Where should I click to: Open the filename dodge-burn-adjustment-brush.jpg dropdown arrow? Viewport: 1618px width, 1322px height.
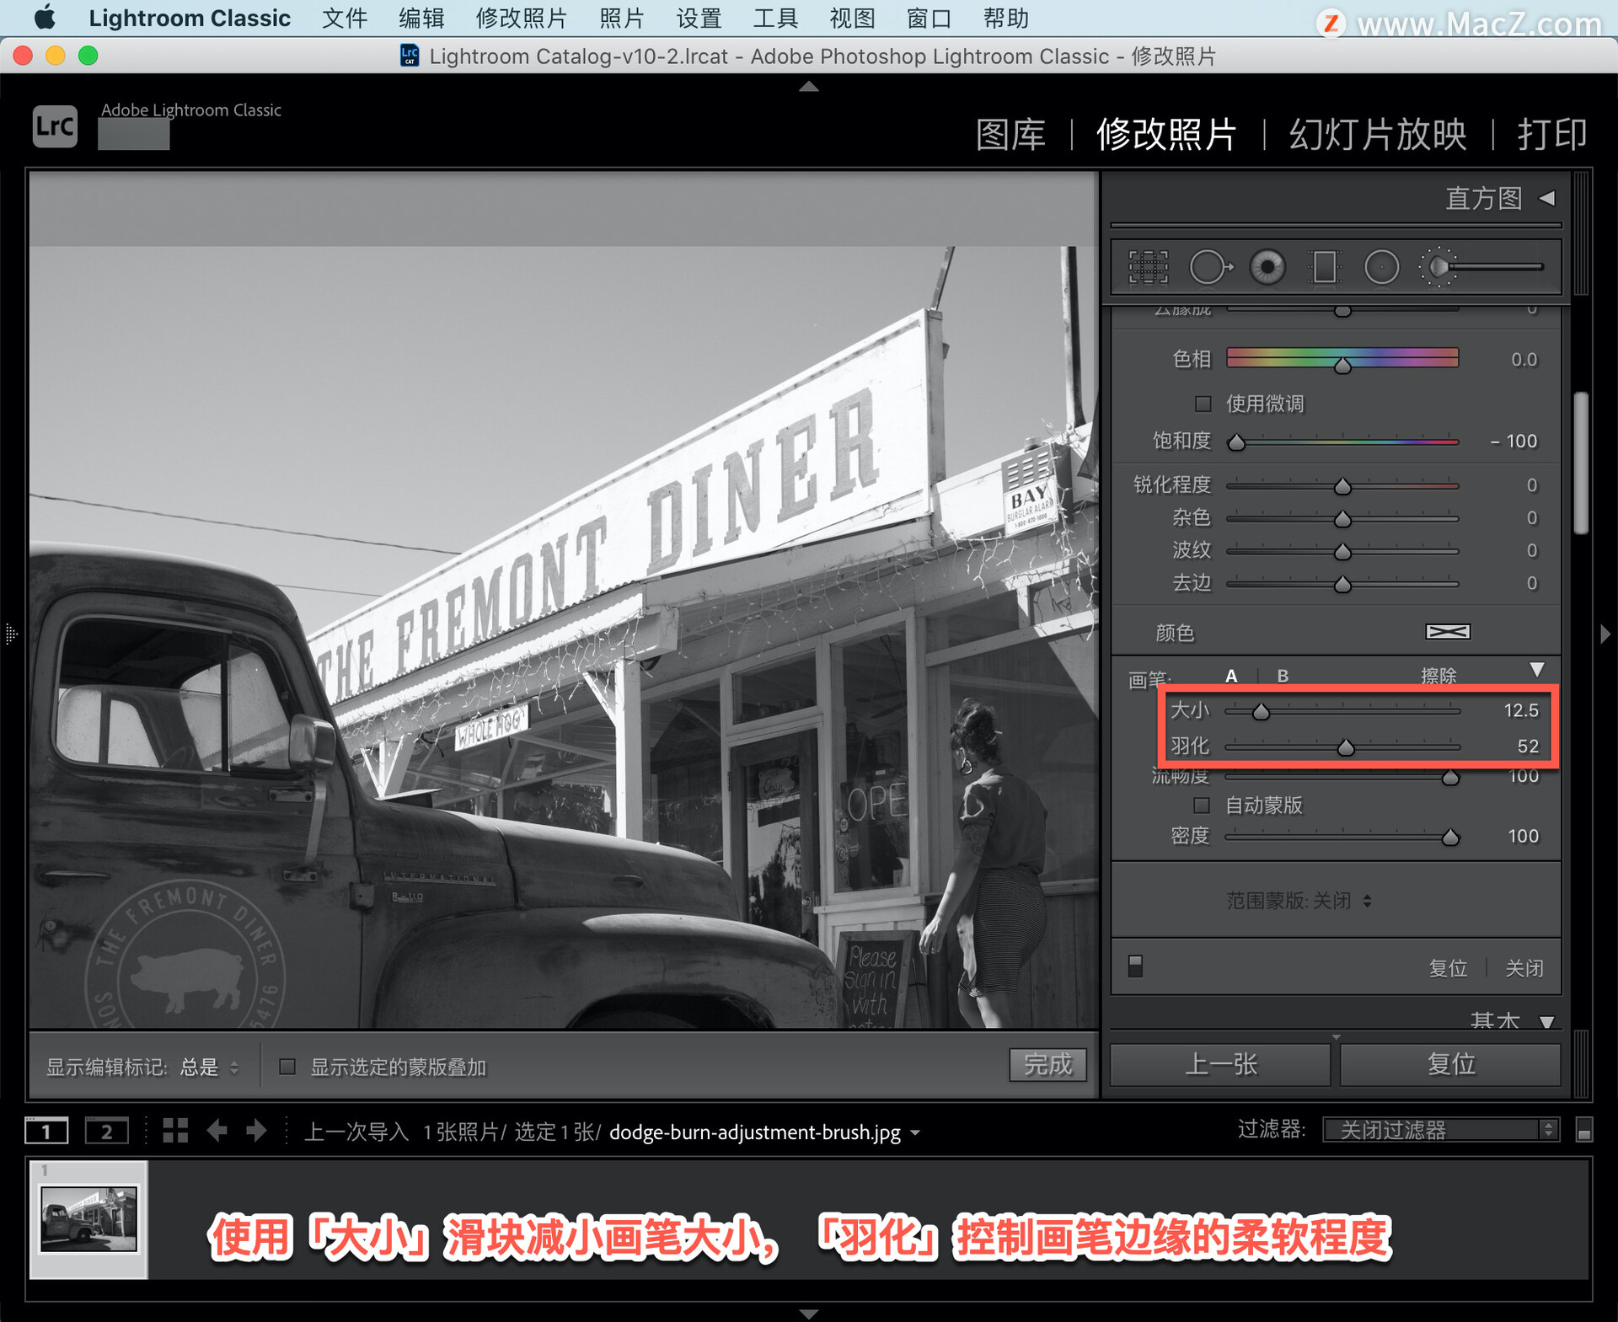click(915, 1132)
